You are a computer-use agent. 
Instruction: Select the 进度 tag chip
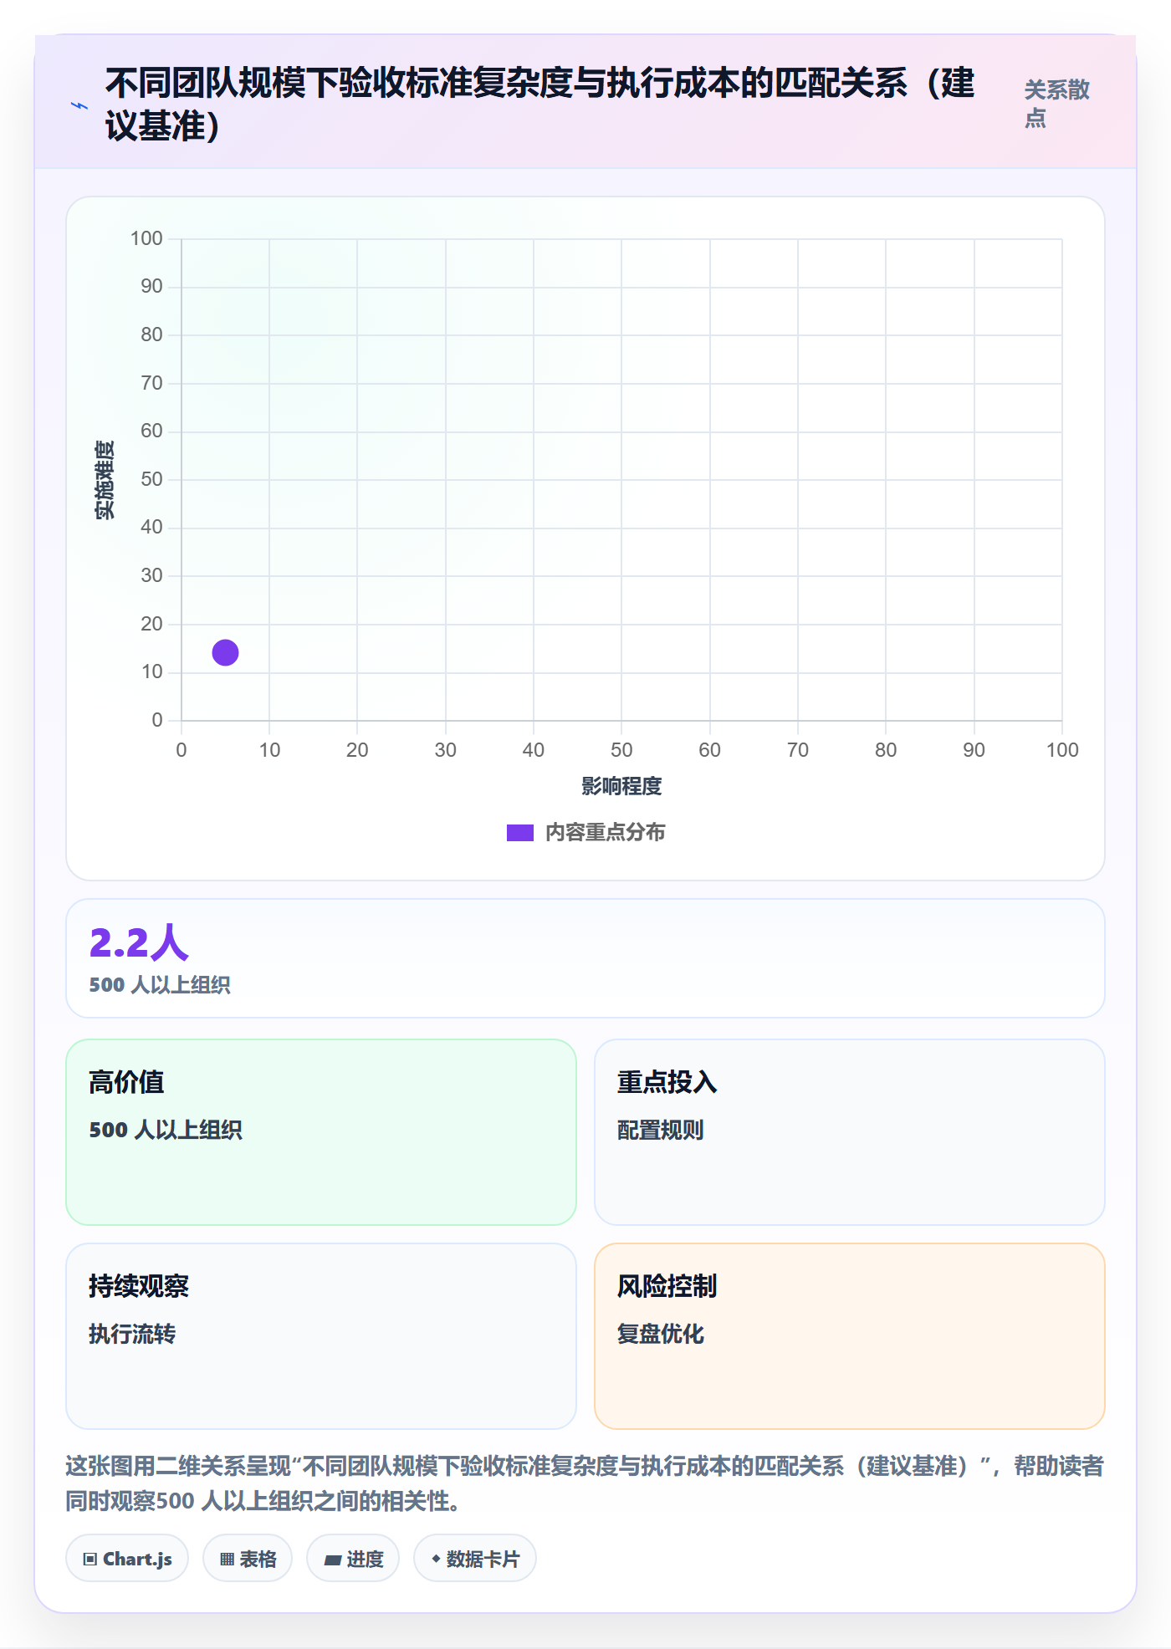[x=353, y=1559]
